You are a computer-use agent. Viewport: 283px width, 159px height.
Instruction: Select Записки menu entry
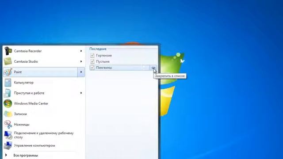tap(20, 114)
